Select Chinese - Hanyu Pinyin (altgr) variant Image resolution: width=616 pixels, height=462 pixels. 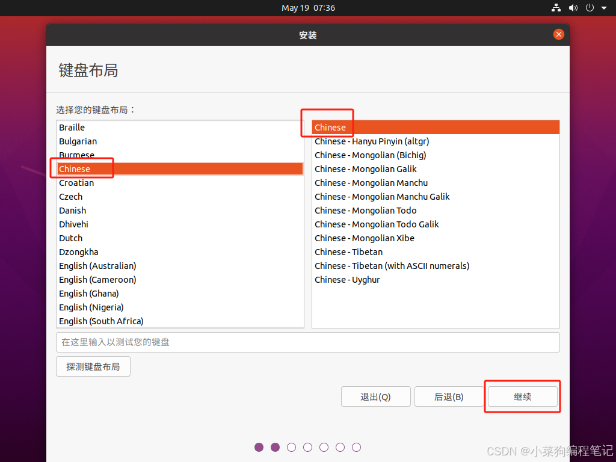coord(436,141)
